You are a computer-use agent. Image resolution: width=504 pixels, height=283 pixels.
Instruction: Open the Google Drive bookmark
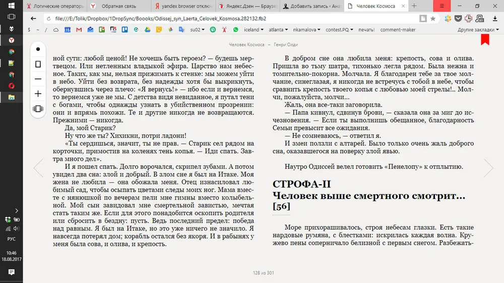coord(148,30)
